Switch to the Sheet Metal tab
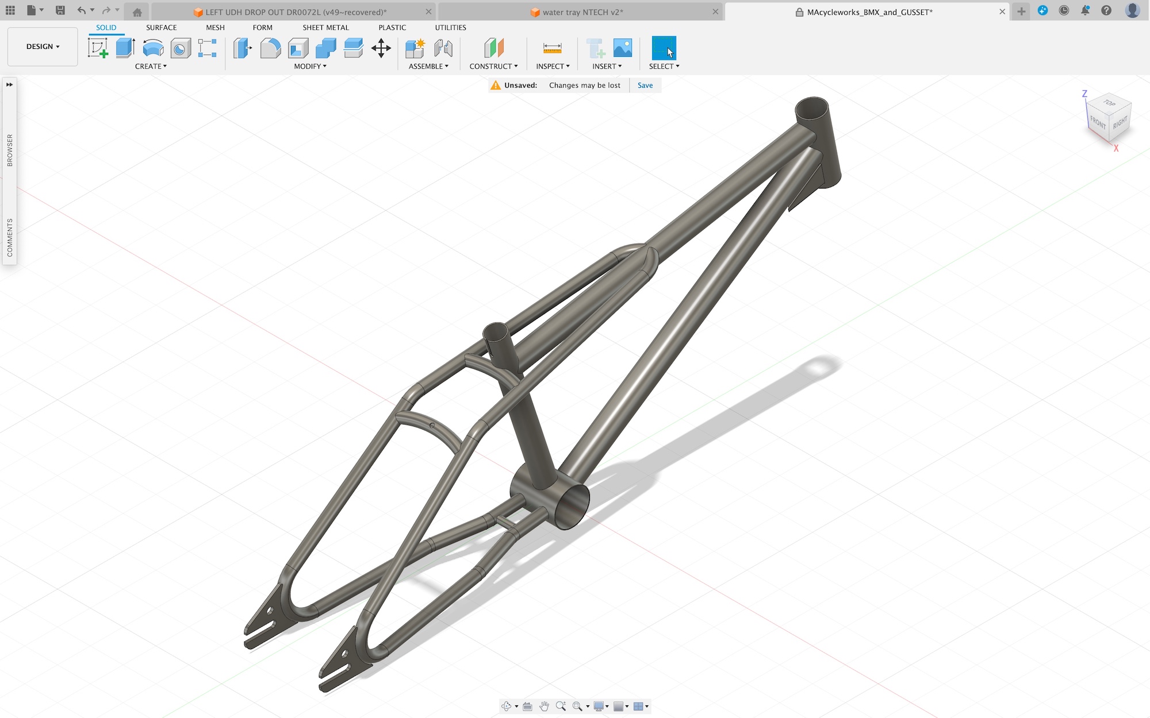 pyautogui.click(x=325, y=28)
